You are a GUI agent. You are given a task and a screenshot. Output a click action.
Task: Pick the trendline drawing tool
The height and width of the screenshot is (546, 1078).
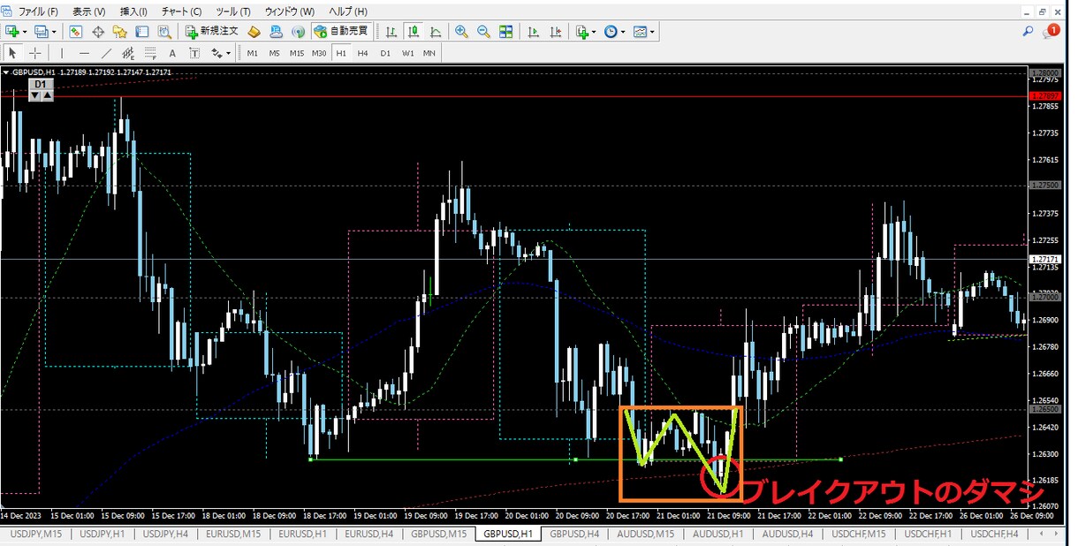[106, 53]
